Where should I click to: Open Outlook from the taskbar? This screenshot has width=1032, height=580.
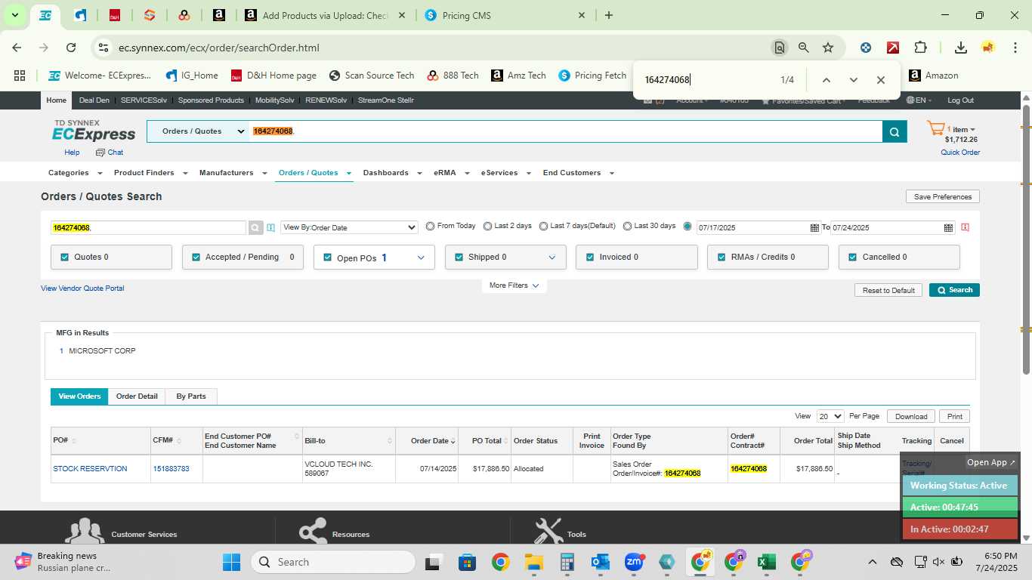(601, 562)
